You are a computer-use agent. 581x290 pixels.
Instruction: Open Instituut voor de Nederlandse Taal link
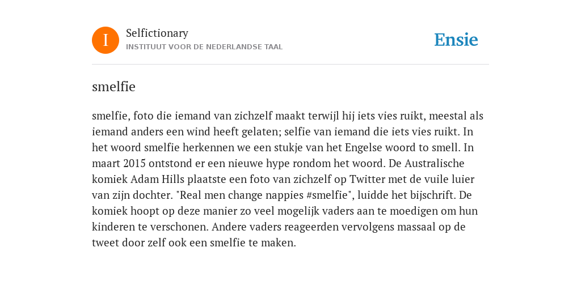click(x=204, y=47)
